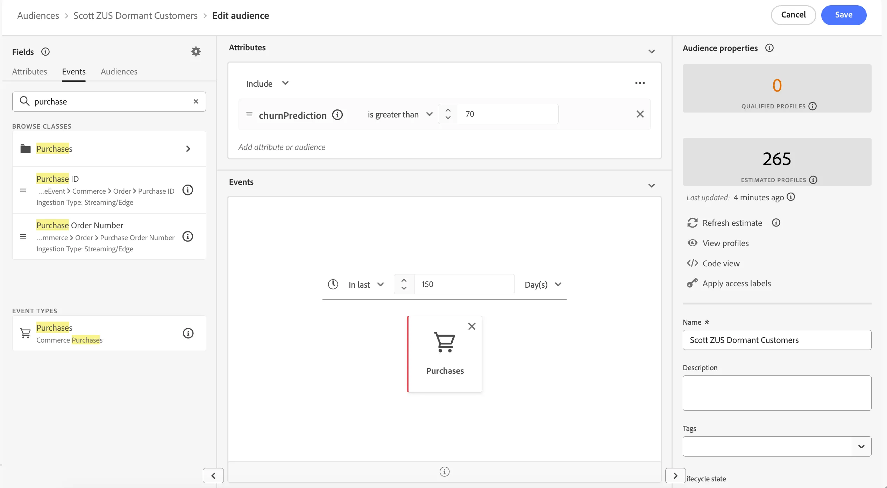
Task: Cancel editing the audience
Action: (793, 15)
